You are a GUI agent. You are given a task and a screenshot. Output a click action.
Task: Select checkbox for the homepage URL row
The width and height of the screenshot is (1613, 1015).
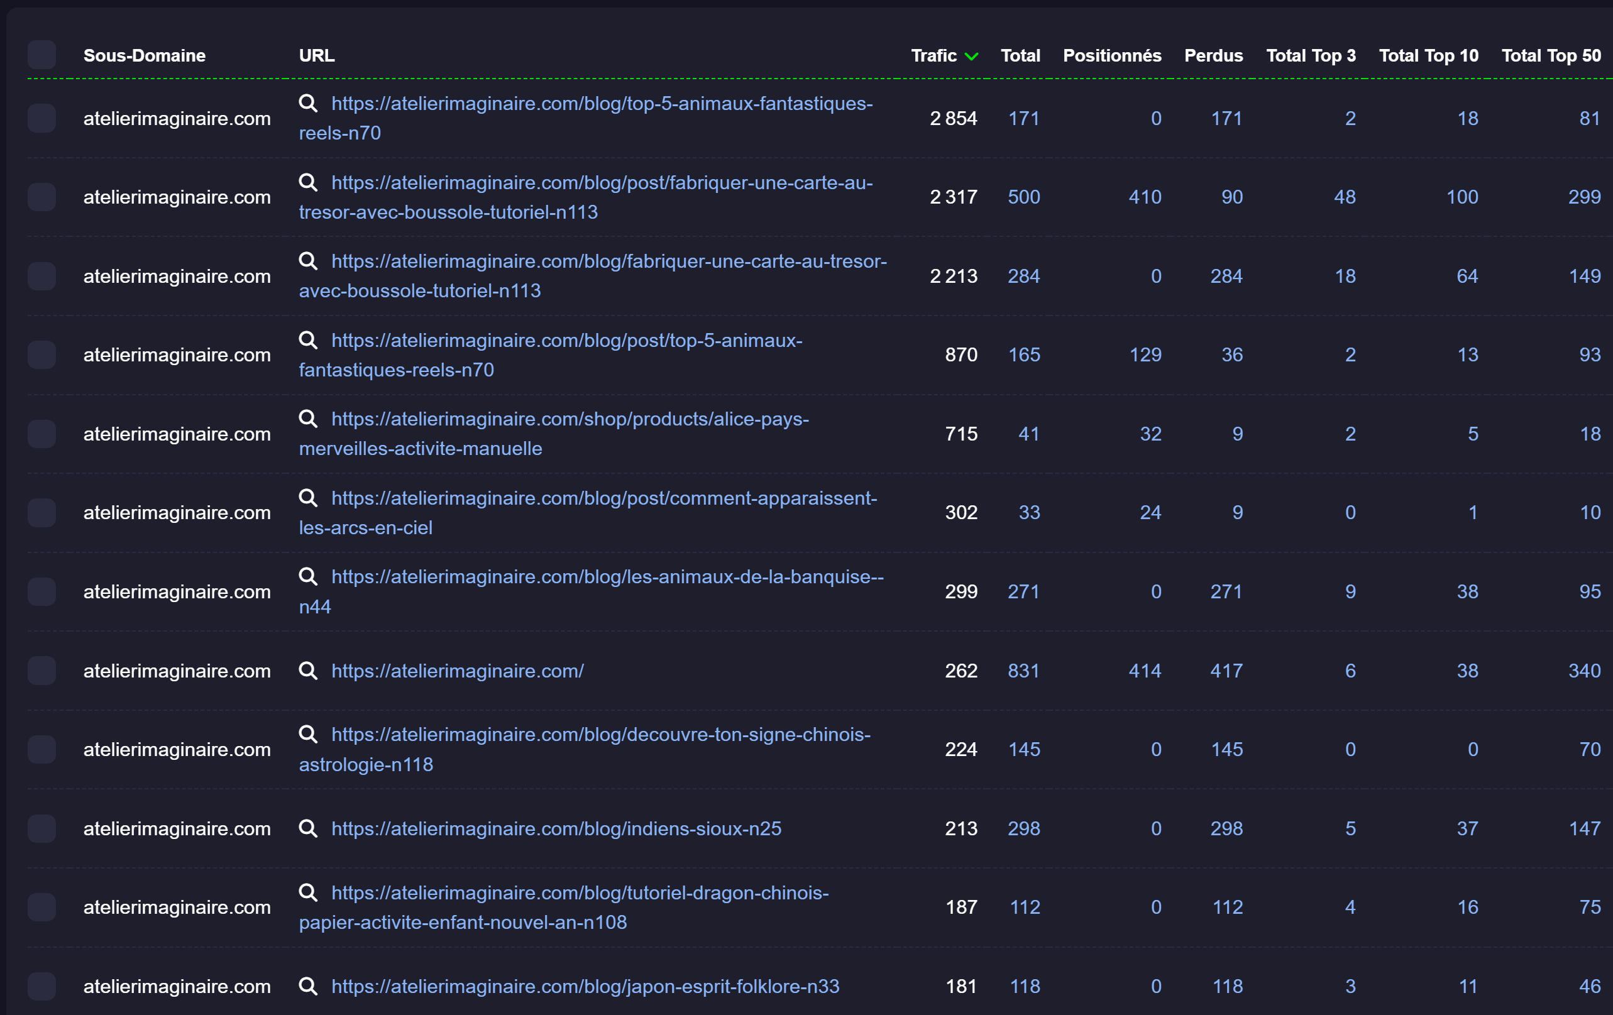pos(41,670)
